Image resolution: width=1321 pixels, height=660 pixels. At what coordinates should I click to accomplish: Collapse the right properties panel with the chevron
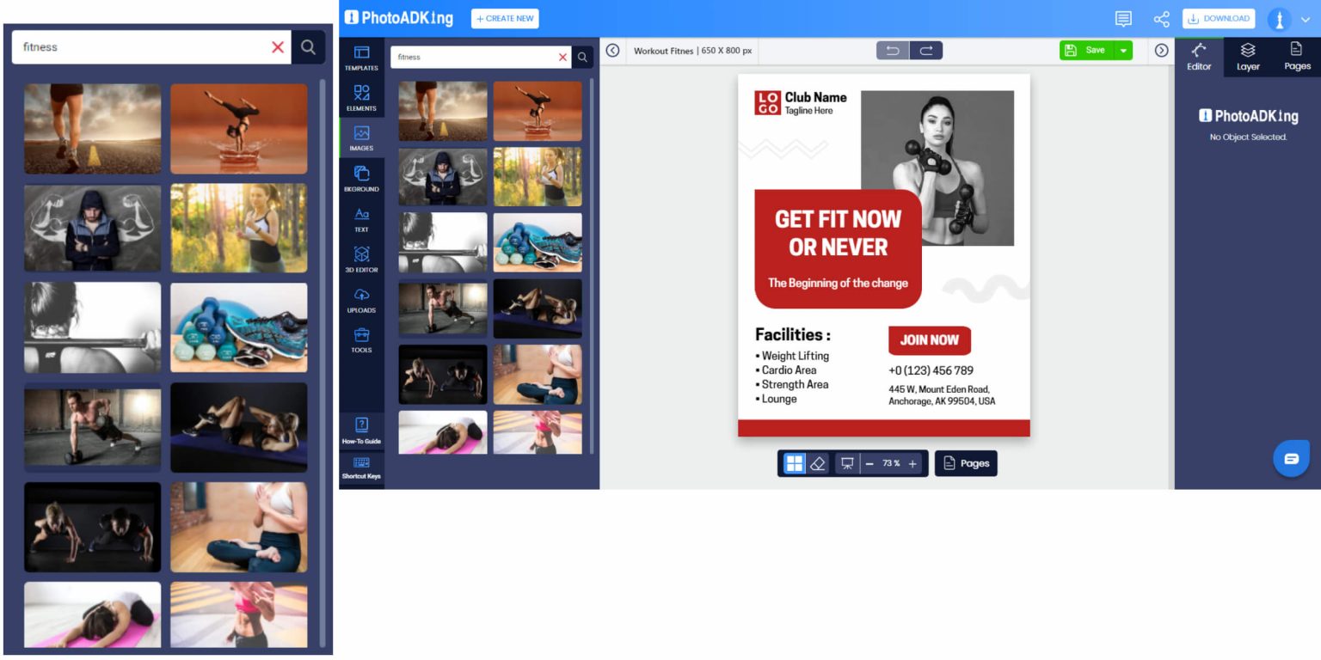[1161, 50]
